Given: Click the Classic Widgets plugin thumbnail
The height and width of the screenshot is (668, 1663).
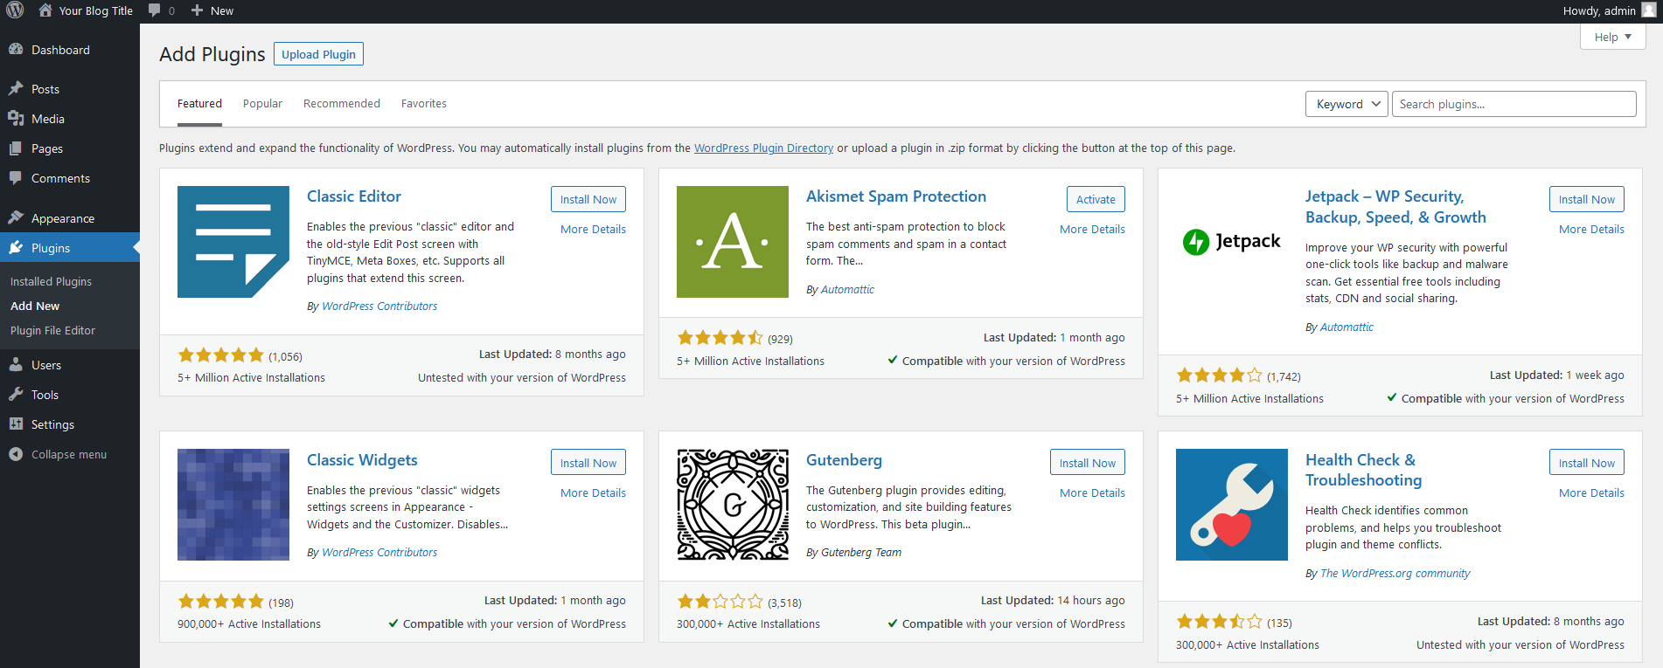Looking at the screenshot, I should pos(233,505).
